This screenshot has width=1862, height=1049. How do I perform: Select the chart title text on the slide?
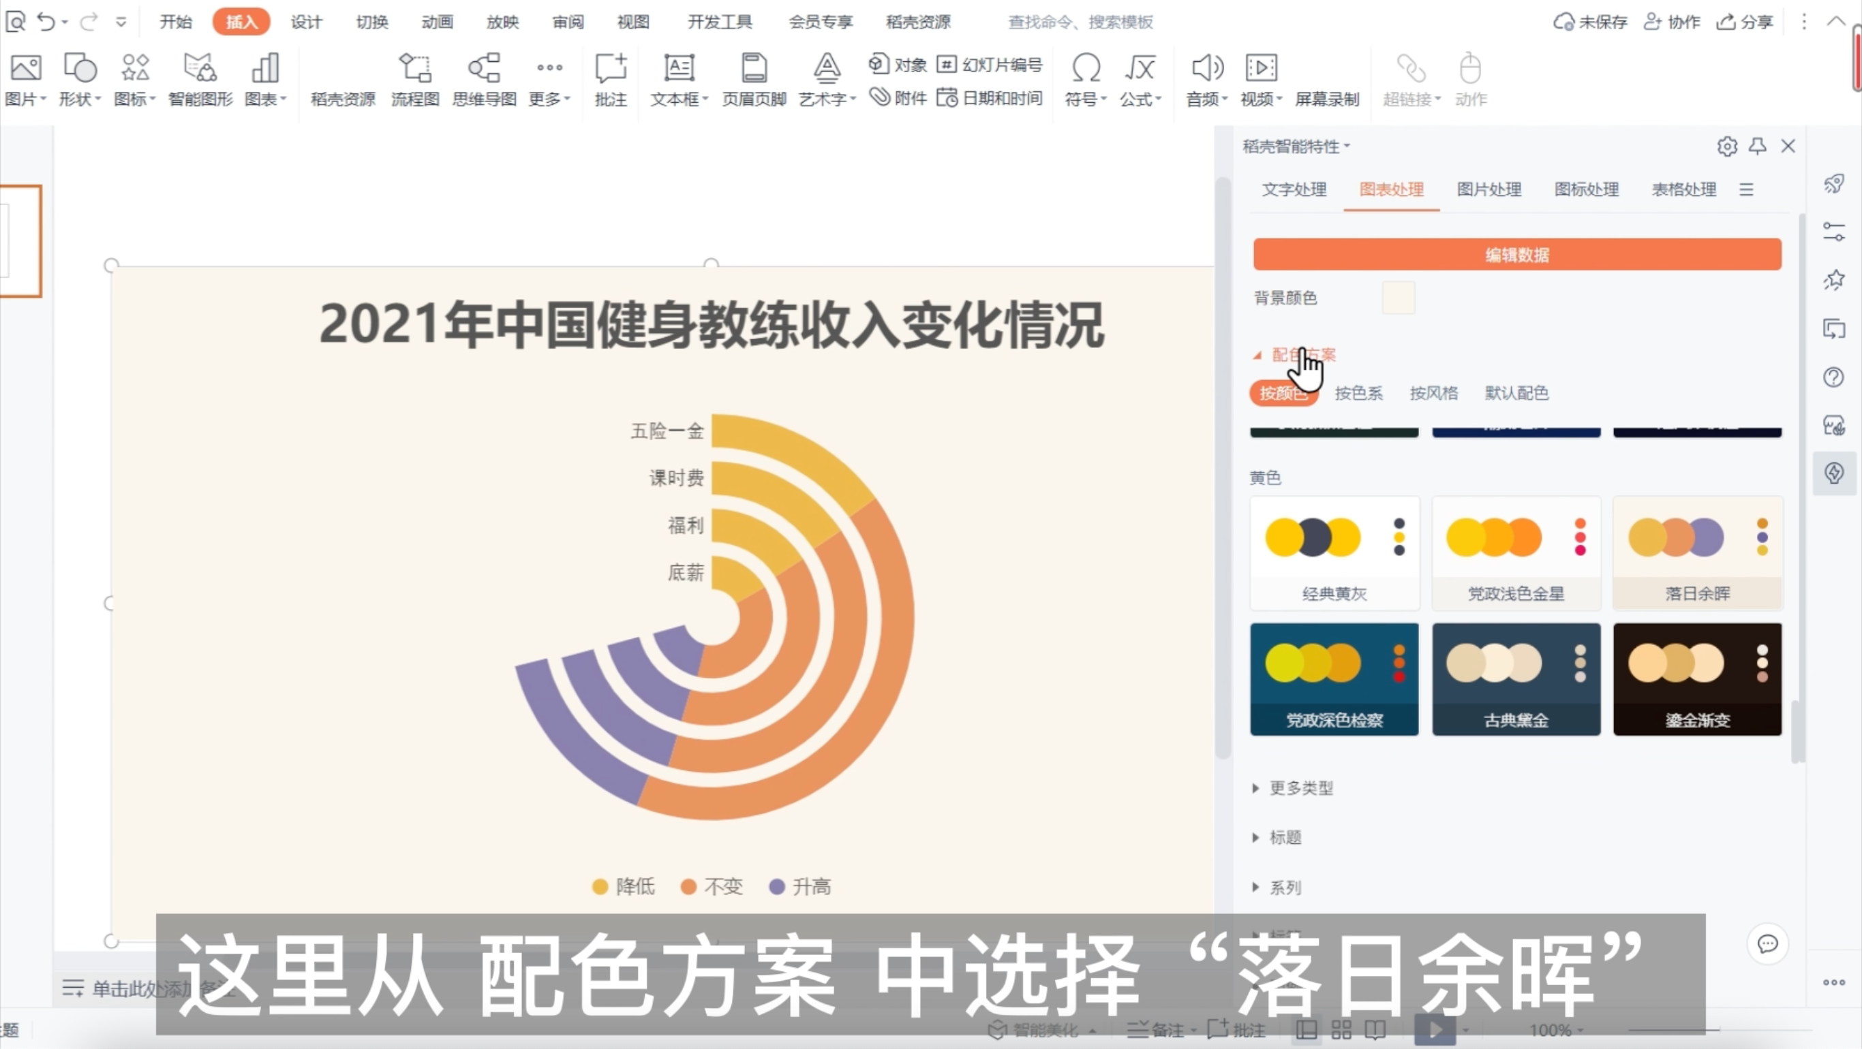tap(712, 325)
